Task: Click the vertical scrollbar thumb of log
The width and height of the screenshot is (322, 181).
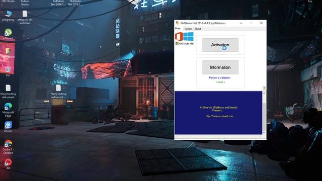Action: pos(264,116)
